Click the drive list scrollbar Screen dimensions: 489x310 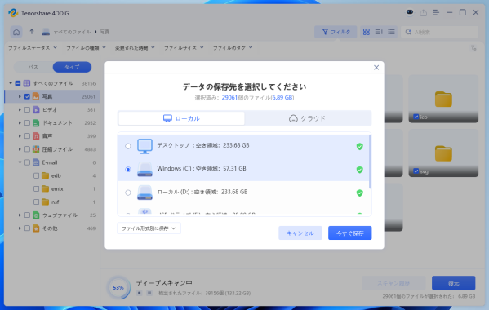(370, 162)
